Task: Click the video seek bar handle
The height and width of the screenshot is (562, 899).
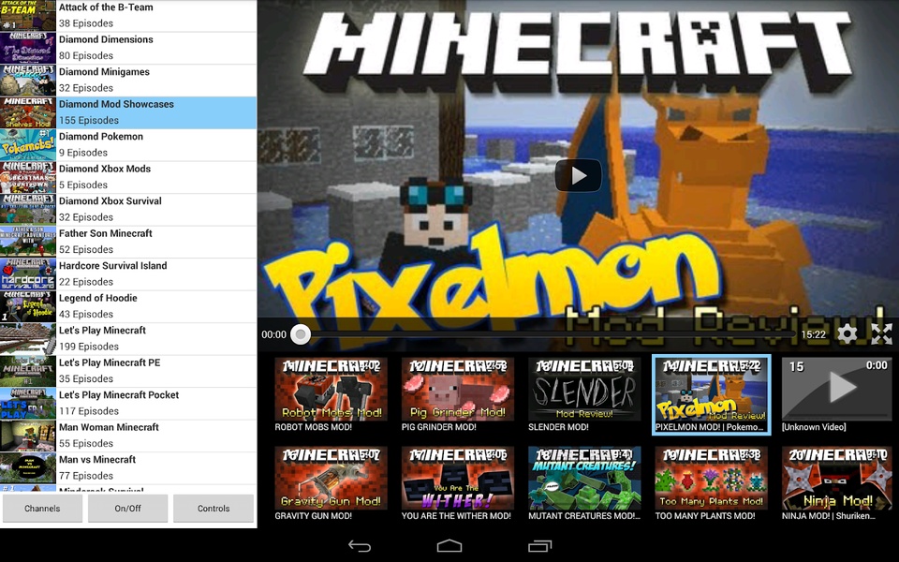Action: [301, 334]
